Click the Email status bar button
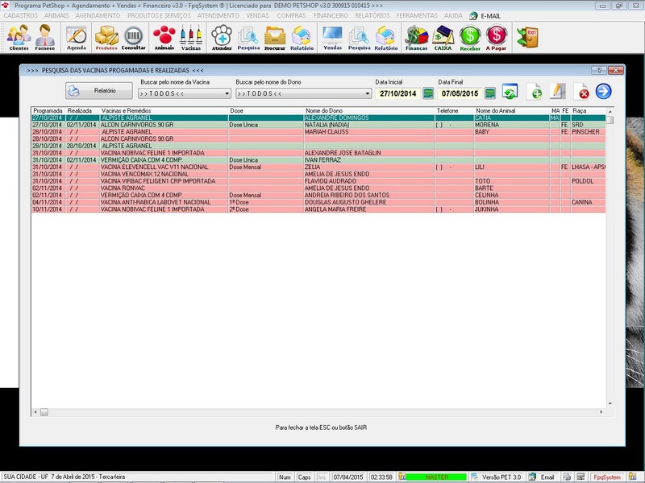 point(543,477)
